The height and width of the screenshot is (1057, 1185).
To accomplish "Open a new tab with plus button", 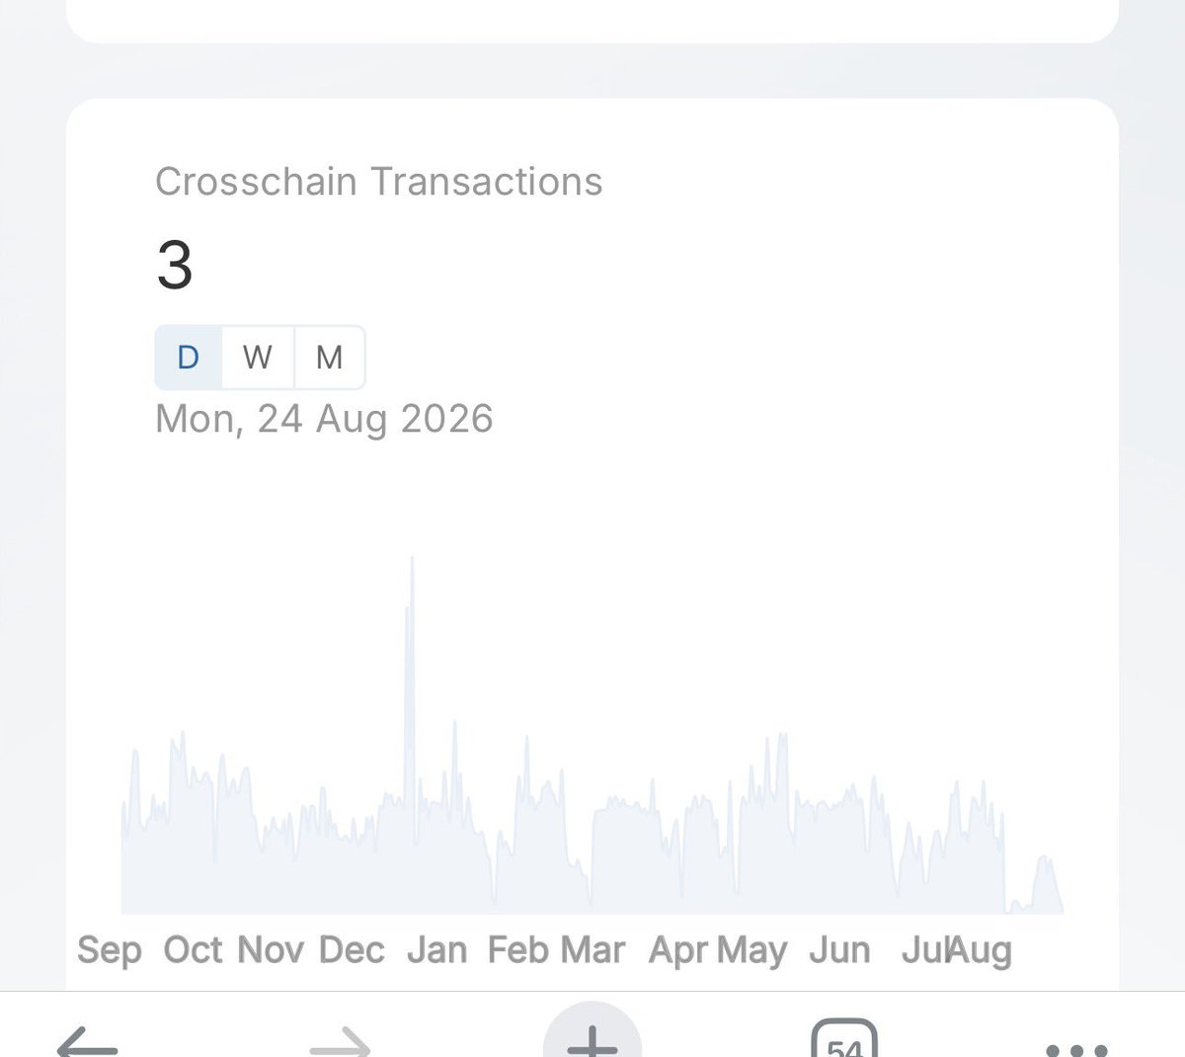I will click(x=592, y=1032).
